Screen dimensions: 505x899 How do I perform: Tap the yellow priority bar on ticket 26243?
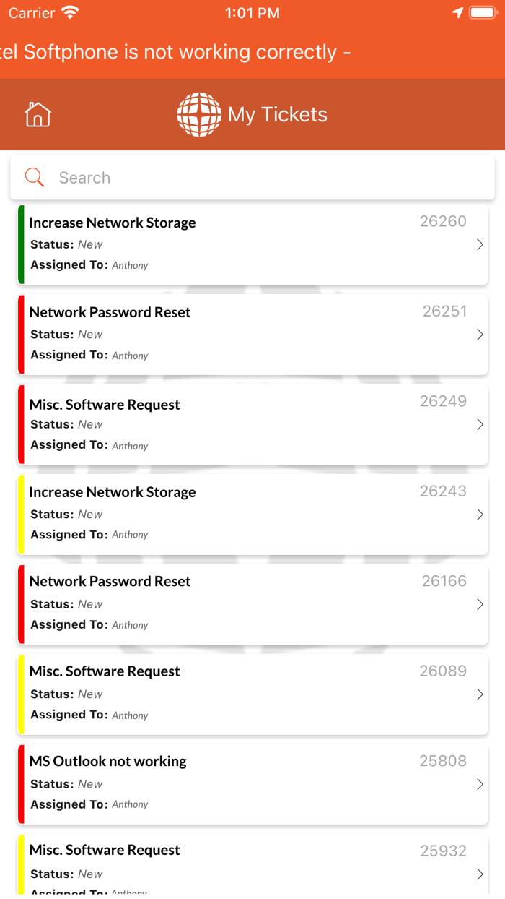[21, 515]
